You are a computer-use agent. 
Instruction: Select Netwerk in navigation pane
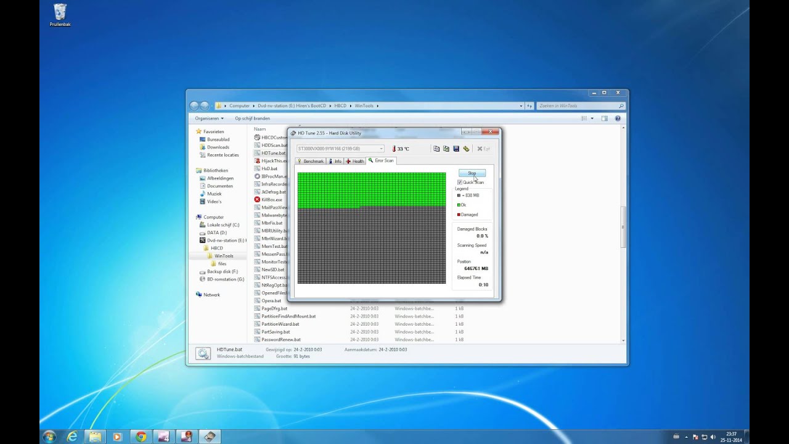click(208, 295)
